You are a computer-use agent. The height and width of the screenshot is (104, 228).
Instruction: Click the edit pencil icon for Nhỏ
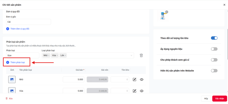[135, 79]
